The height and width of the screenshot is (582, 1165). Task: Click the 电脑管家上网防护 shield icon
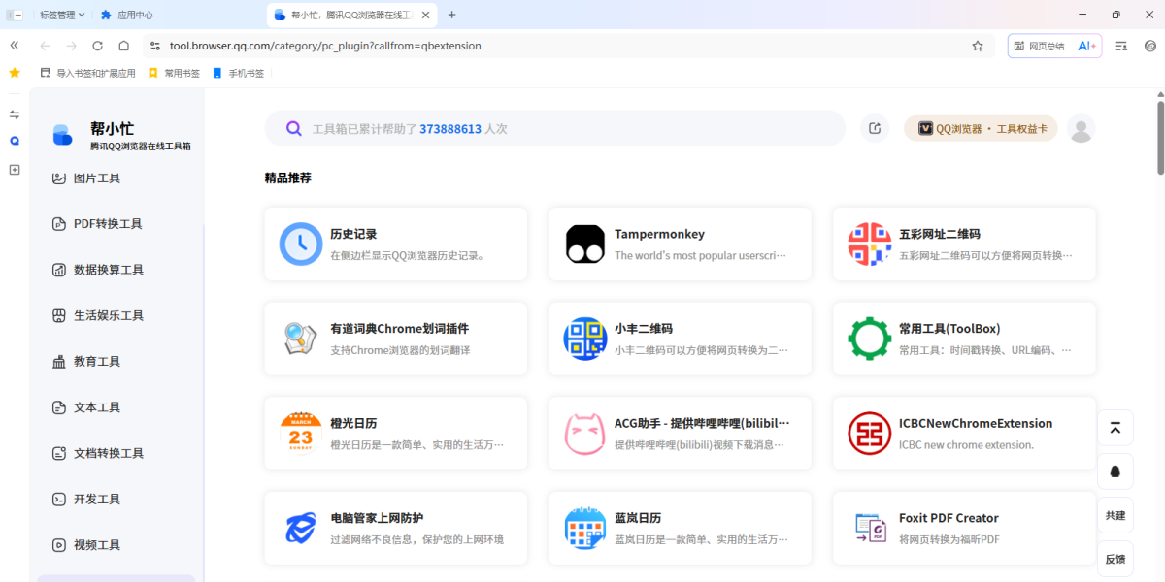tap(301, 529)
